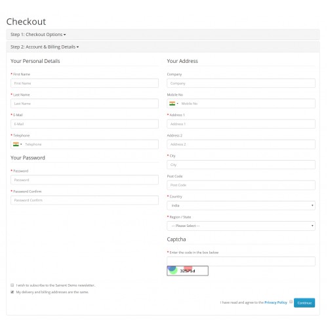Screen dimensions: 328x328
Task: Open the Region / State dropdown
Action: (241, 226)
